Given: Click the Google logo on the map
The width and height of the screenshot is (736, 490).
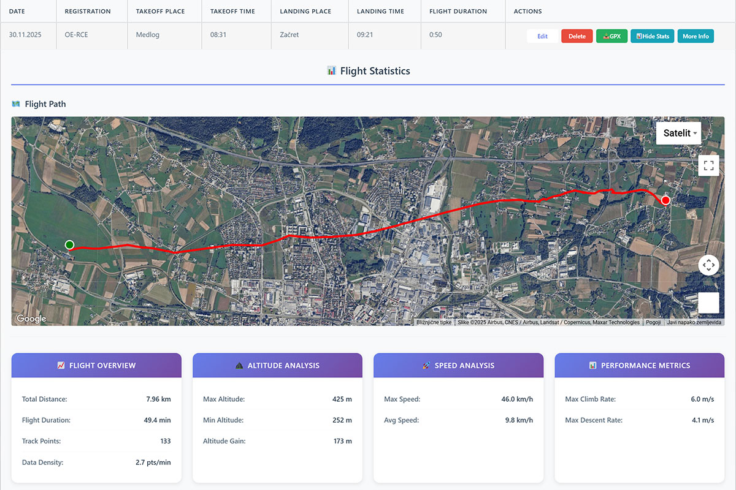Looking at the screenshot, I should pos(31,318).
